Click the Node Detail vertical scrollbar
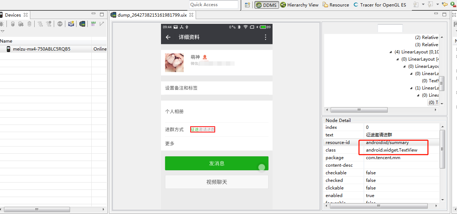 pyautogui.click(x=442, y=149)
